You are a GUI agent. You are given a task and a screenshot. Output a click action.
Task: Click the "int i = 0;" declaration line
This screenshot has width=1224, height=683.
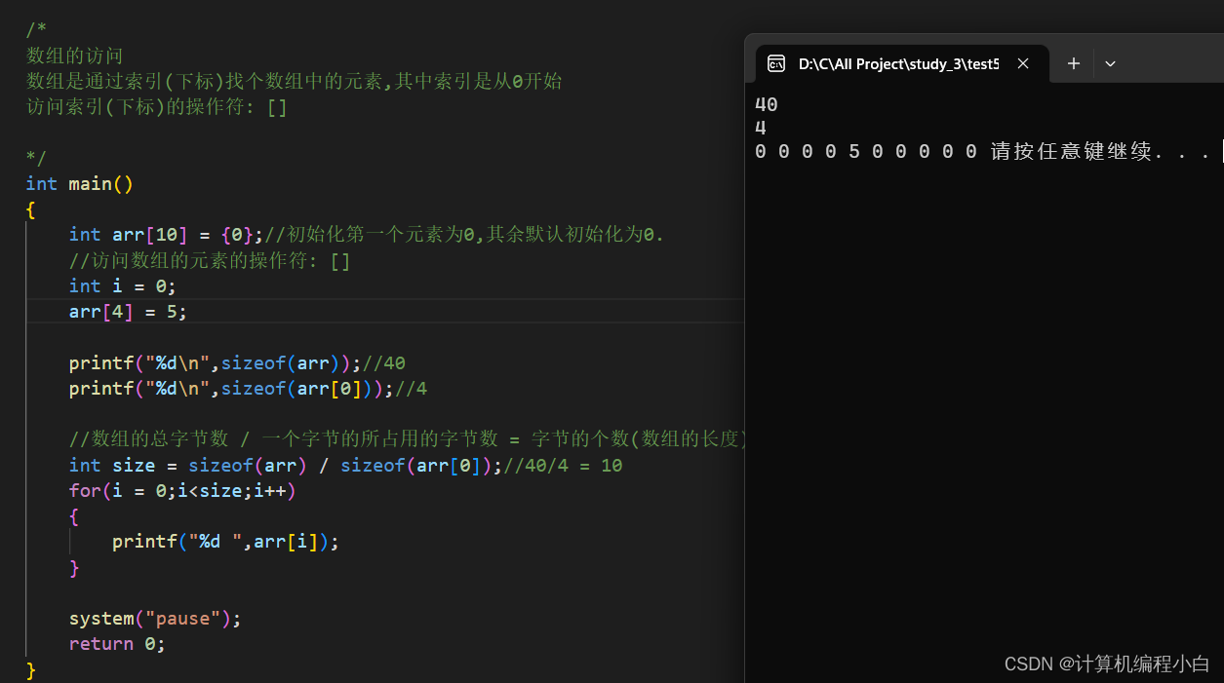tap(123, 286)
